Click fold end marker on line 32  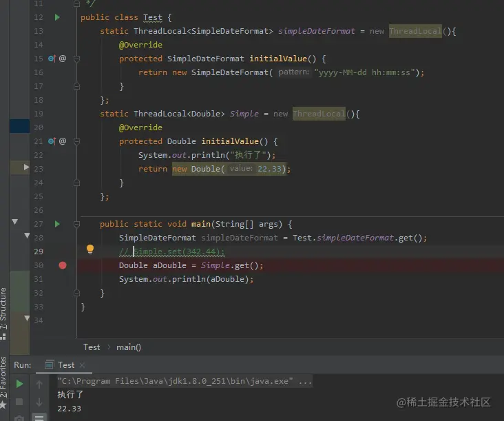[x=76, y=293]
